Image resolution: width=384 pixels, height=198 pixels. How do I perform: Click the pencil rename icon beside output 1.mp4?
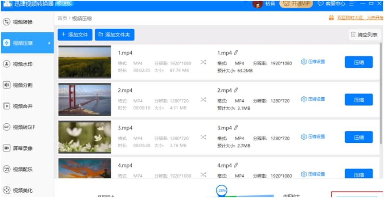pos(236,53)
